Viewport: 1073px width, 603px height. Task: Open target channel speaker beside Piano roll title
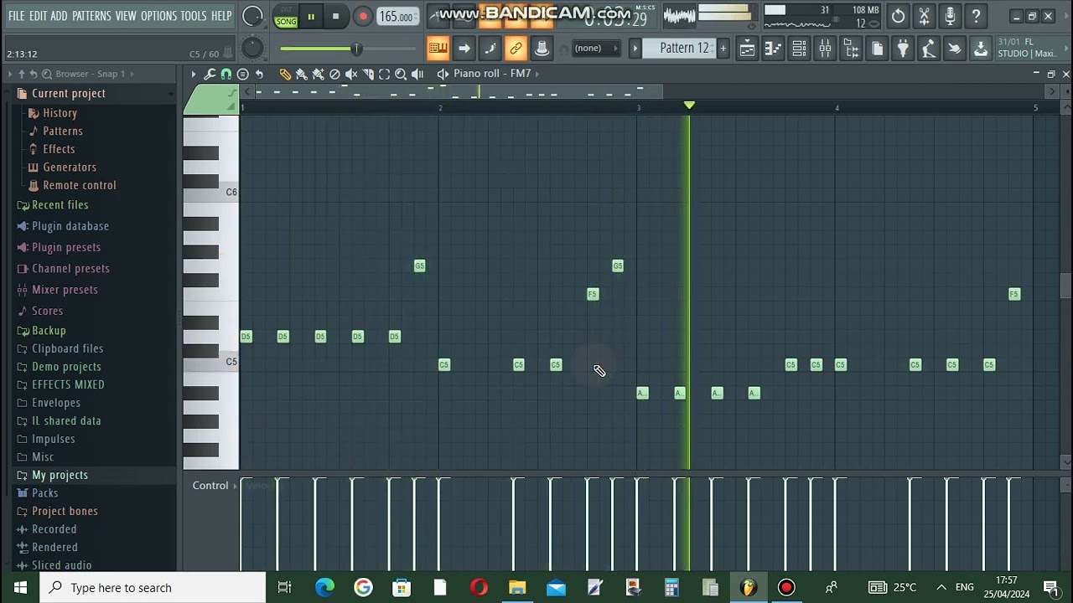point(443,74)
